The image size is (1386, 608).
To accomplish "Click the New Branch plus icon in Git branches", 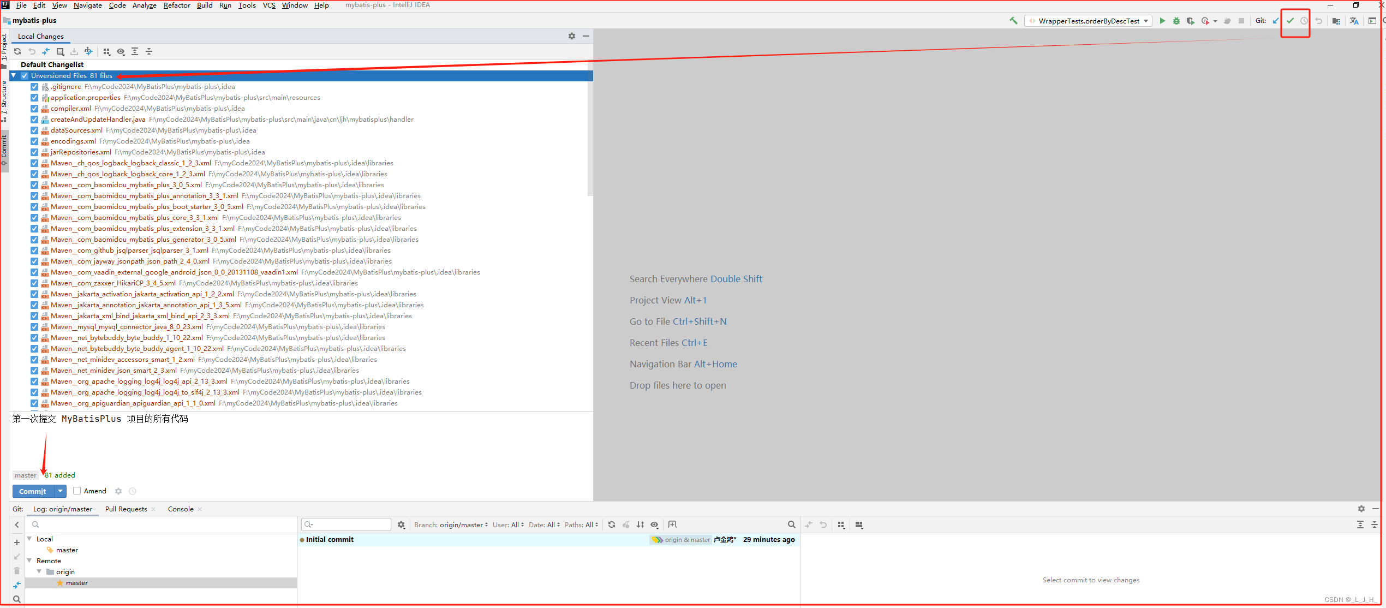I will 17,543.
